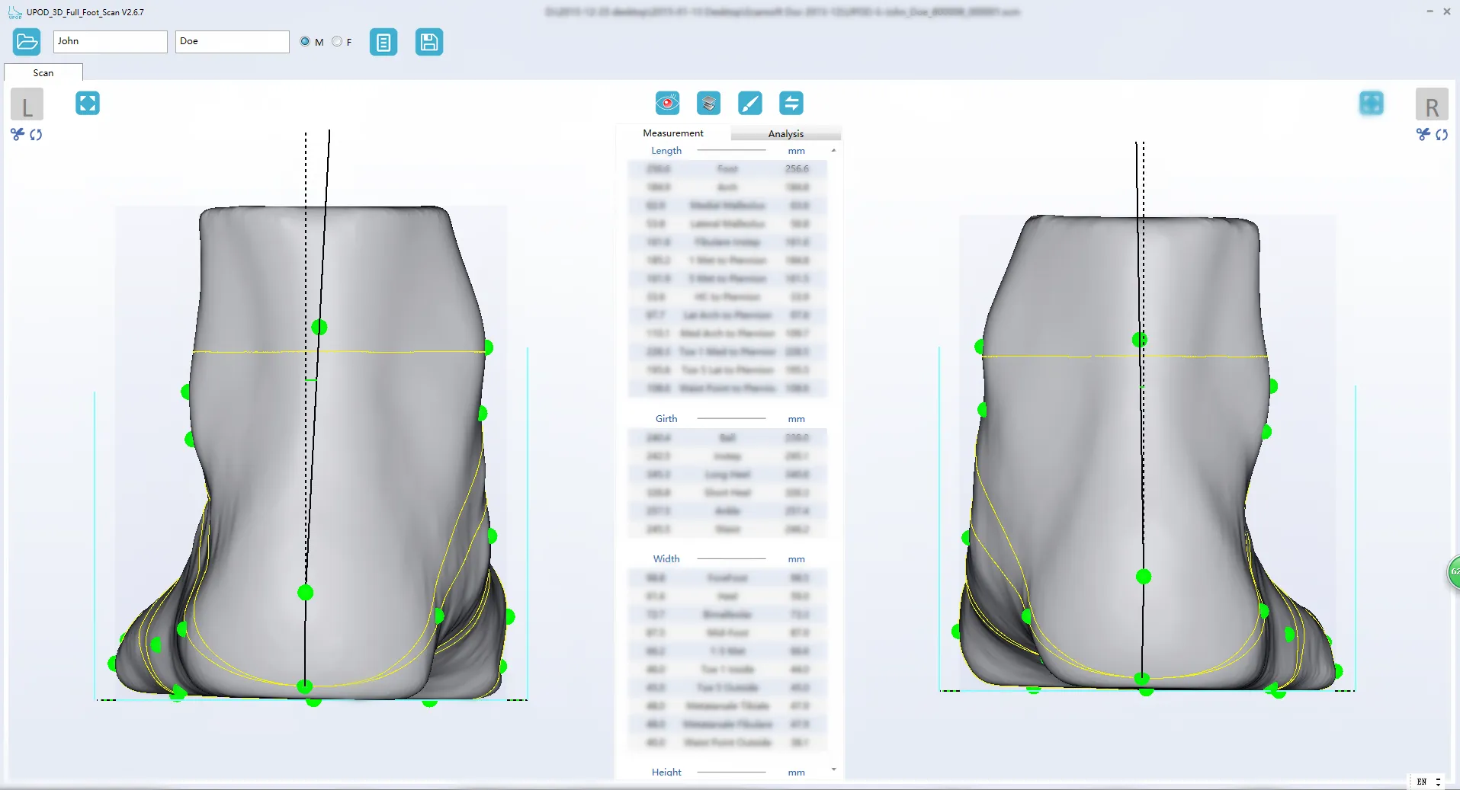Viewport: 1460px width, 790px height.
Task: Click the compare/flip arrows icon
Action: point(791,103)
